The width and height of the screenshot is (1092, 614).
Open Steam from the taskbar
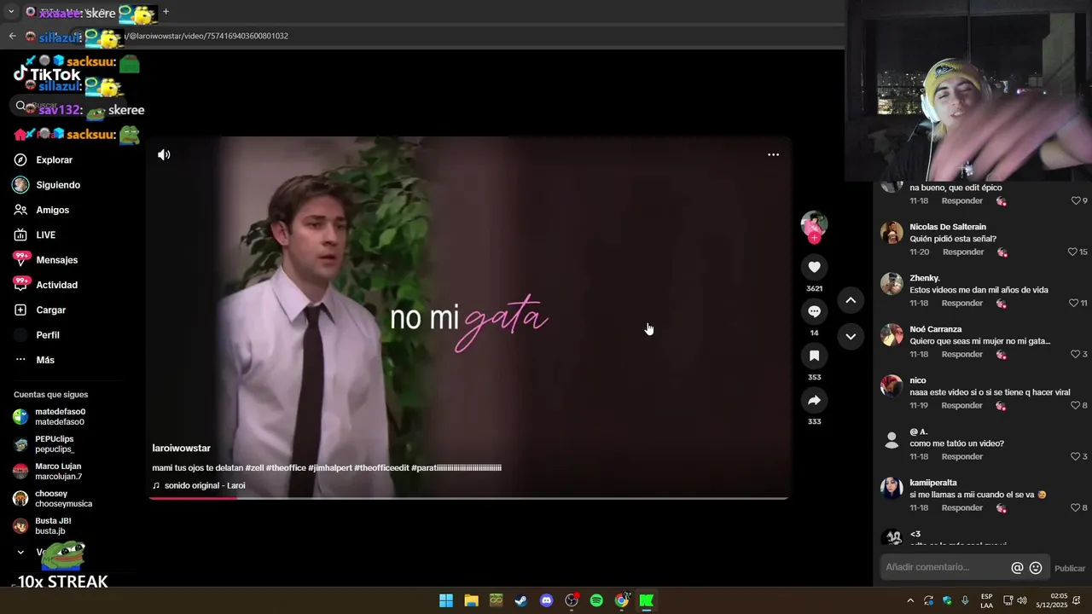pyautogui.click(x=521, y=600)
